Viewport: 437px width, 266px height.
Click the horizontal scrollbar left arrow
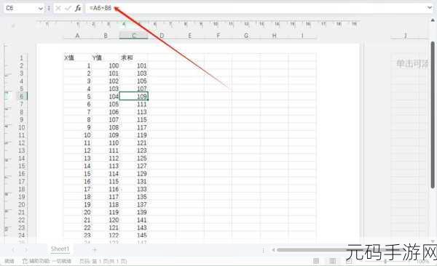(x=273, y=250)
